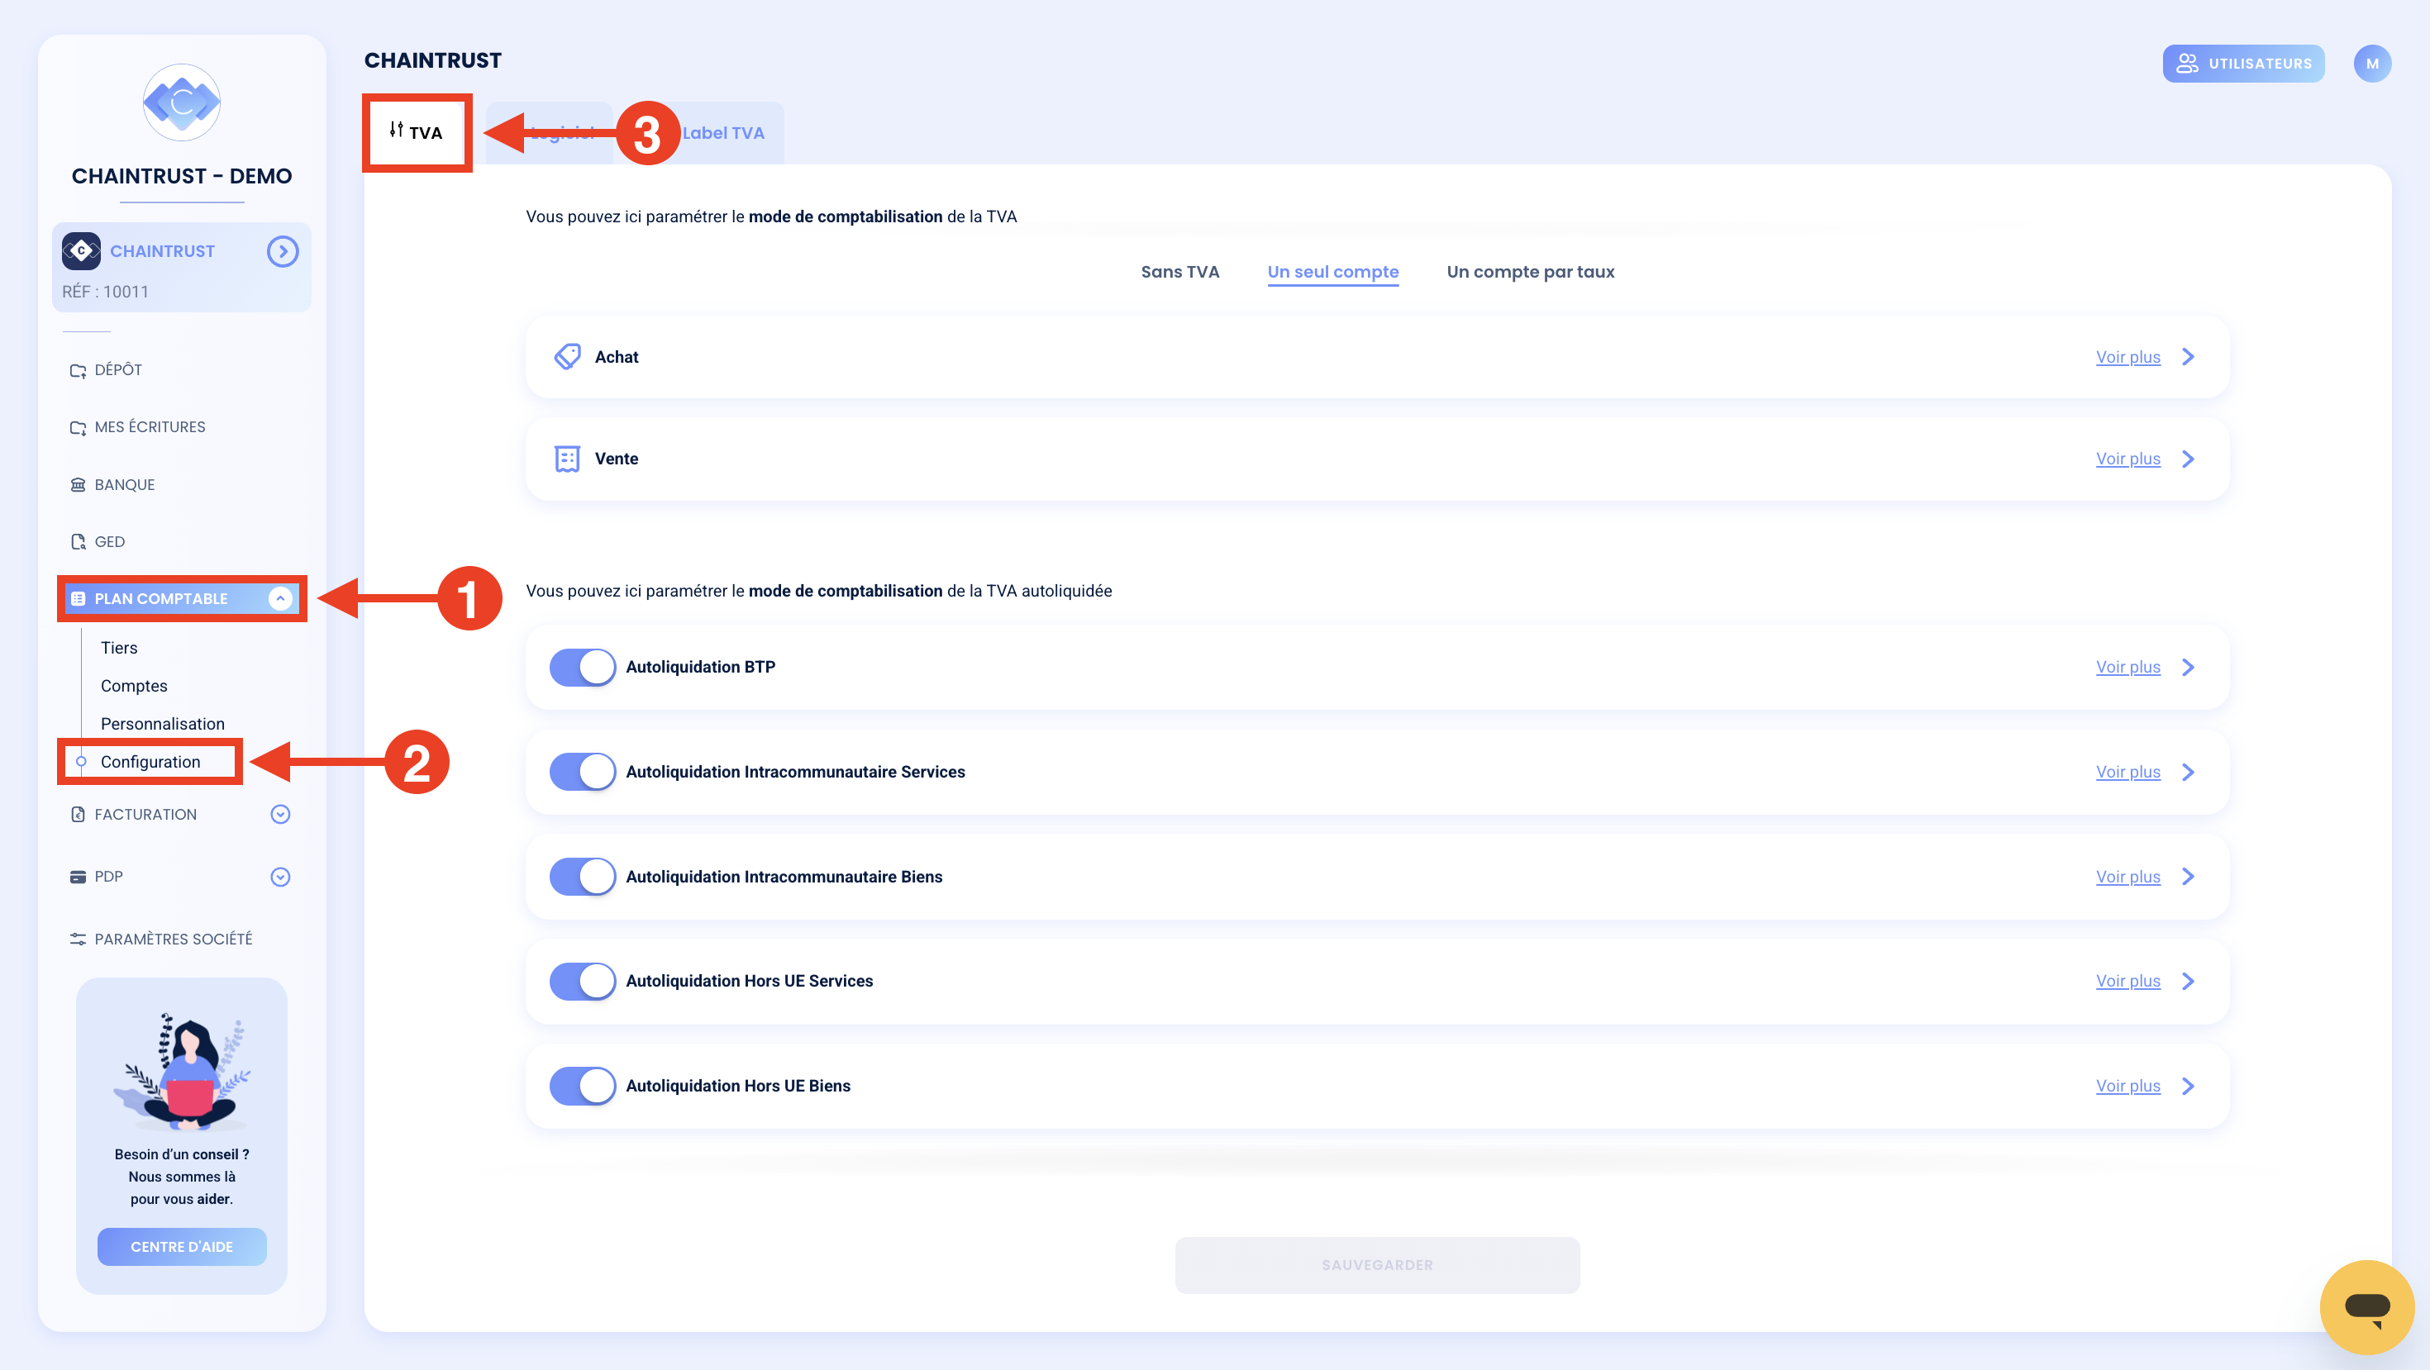
Task: Open the DÉPÔT folder icon
Action: (79, 370)
